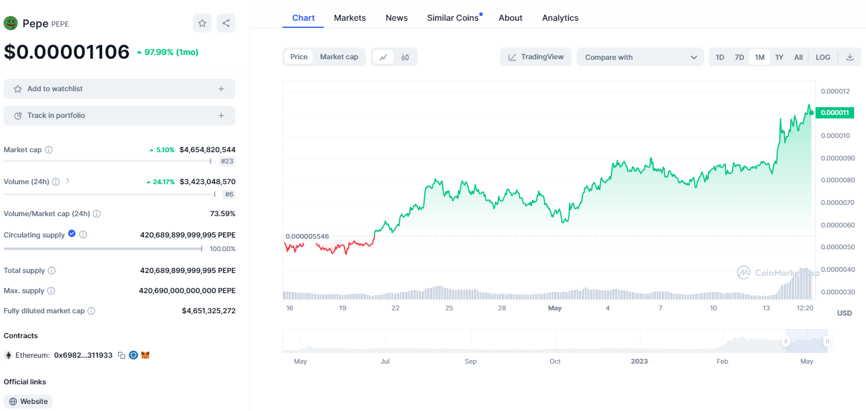Screen dimensions: 866x411
Task: Expand Add to watchlist plus button
Action: click(221, 89)
